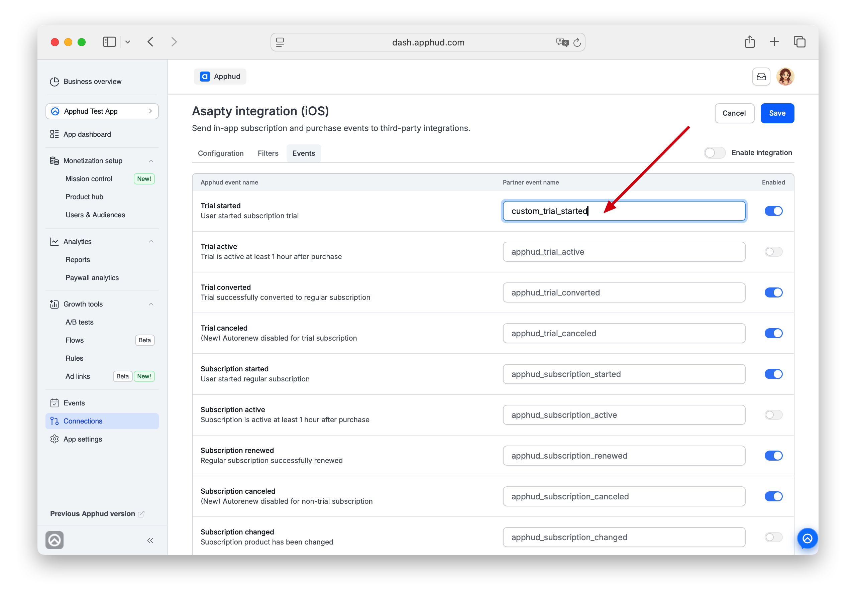Image resolution: width=856 pixels, height=605 pixels.
Task: Click Apphud breadcrumb chip icon
Action: pos(205,77)
